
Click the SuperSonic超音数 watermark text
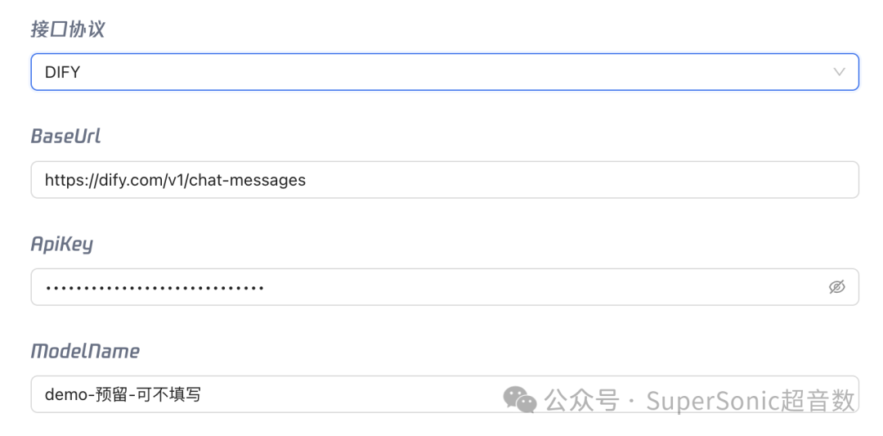[x=750, y=401]
